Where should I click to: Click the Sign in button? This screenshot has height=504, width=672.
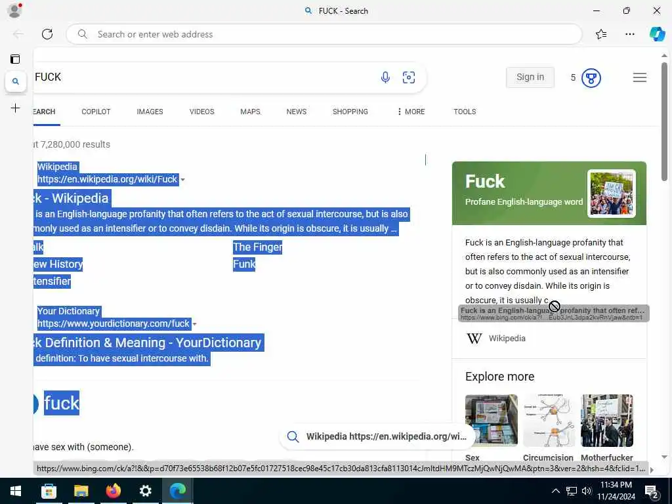tap(530, 77)
